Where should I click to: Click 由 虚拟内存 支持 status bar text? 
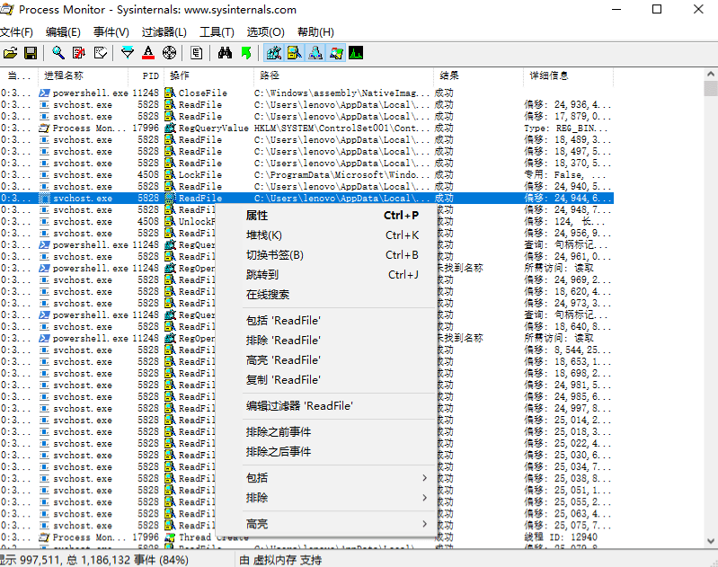pos(280,560)
